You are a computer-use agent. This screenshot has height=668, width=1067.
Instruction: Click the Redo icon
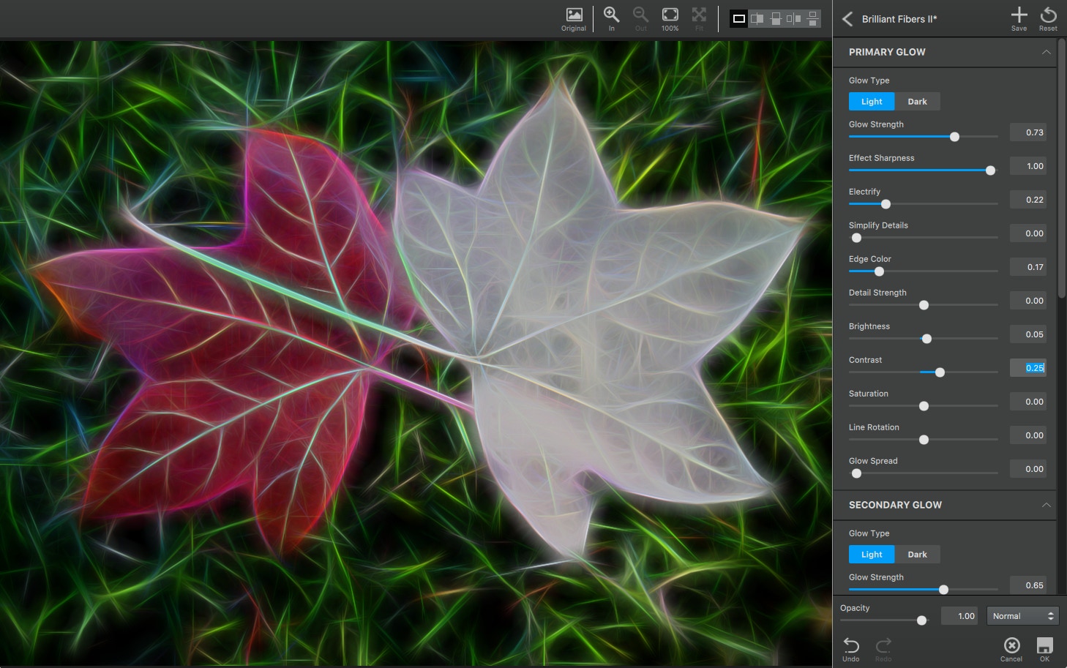(883, 648)
